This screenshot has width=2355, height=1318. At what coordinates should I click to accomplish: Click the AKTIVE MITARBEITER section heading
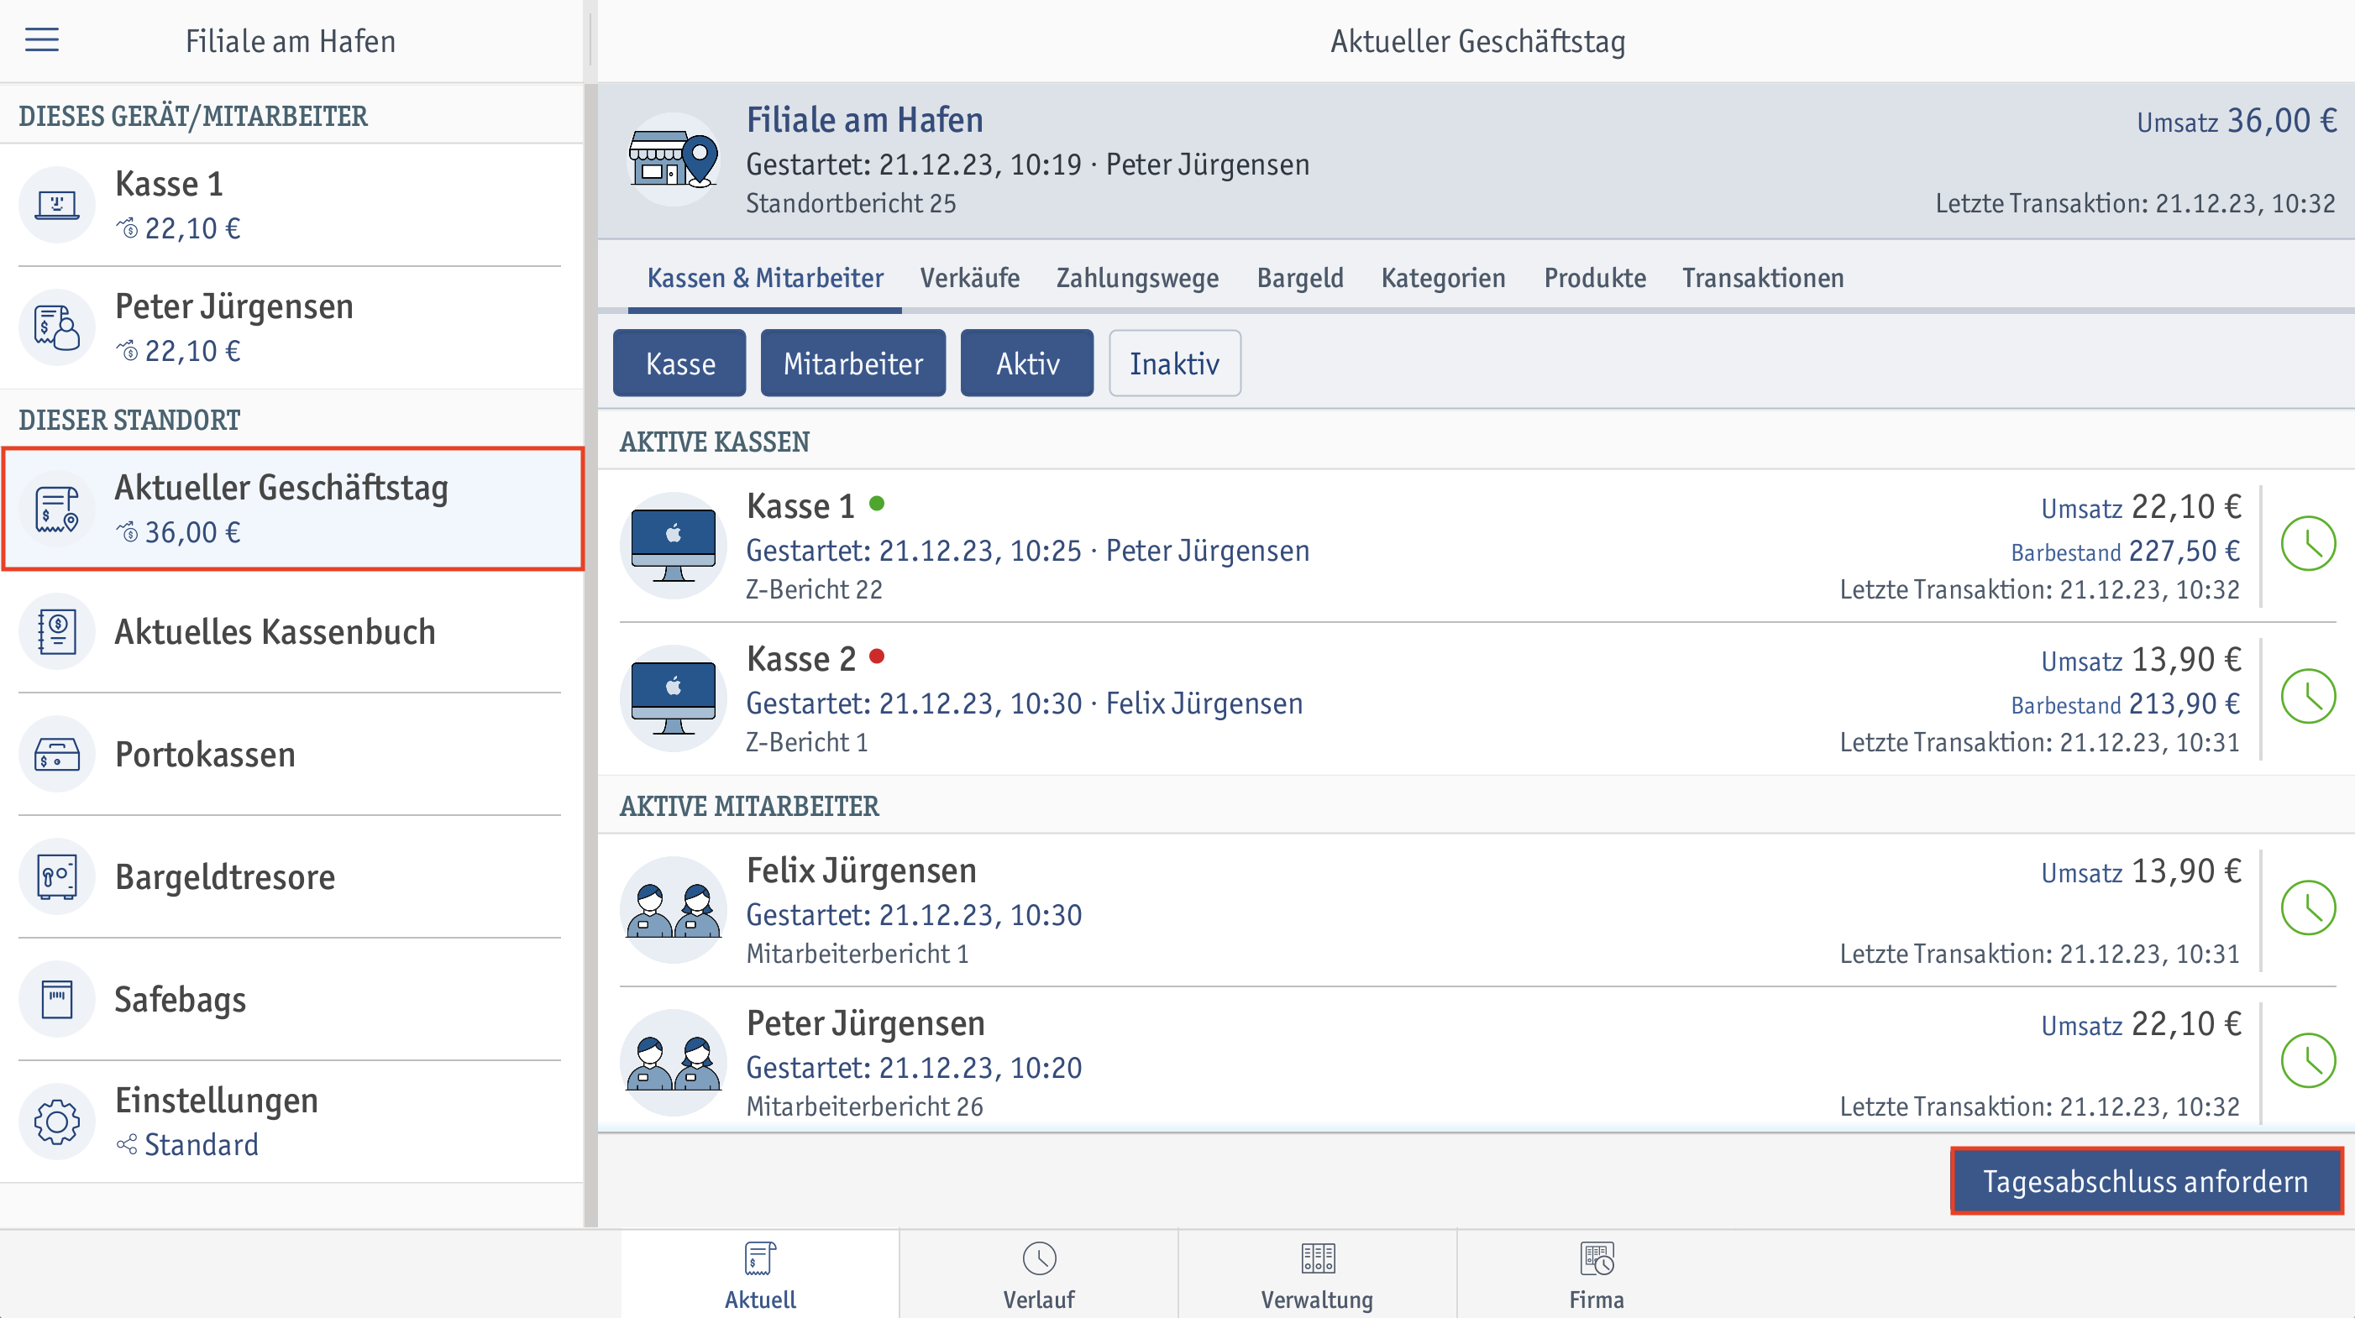coord(750,806)
